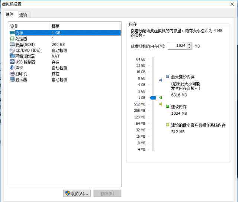
Task: Click the 移除(R) button
Action: pyautogui.click(x=107, y=193)
